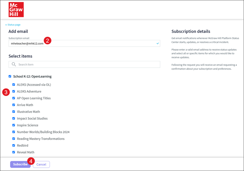Deselect Reveal Math checkbox
Screen dimensions: 244x171
[14, 152]
